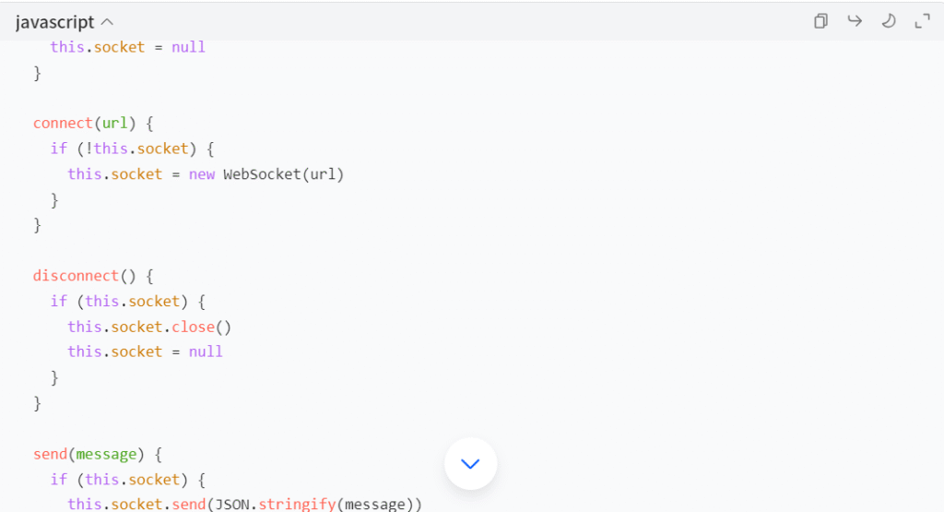Toggle dark mode with the moon icon
Screen dimensions: 944x512
pos(889,21)
